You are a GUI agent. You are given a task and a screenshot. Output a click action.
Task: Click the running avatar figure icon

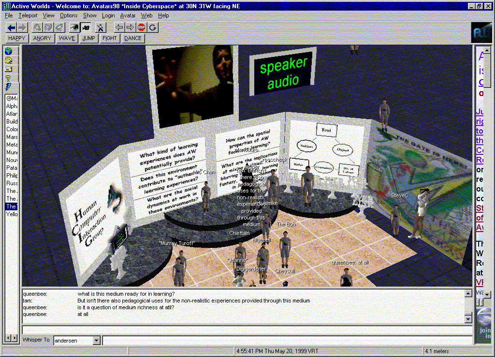pos(100,27)
